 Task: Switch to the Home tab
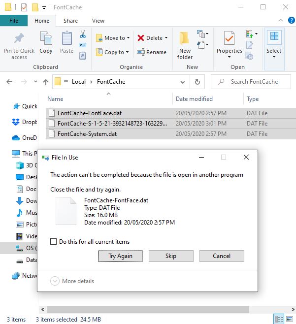pyautogui.click(x=42, y=21)
